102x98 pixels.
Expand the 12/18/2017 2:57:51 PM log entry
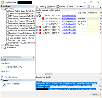click(x=37, y=30)
